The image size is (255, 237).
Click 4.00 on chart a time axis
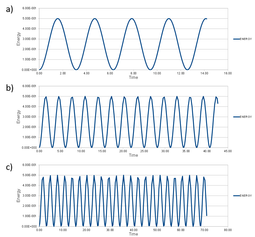[86, 73]
